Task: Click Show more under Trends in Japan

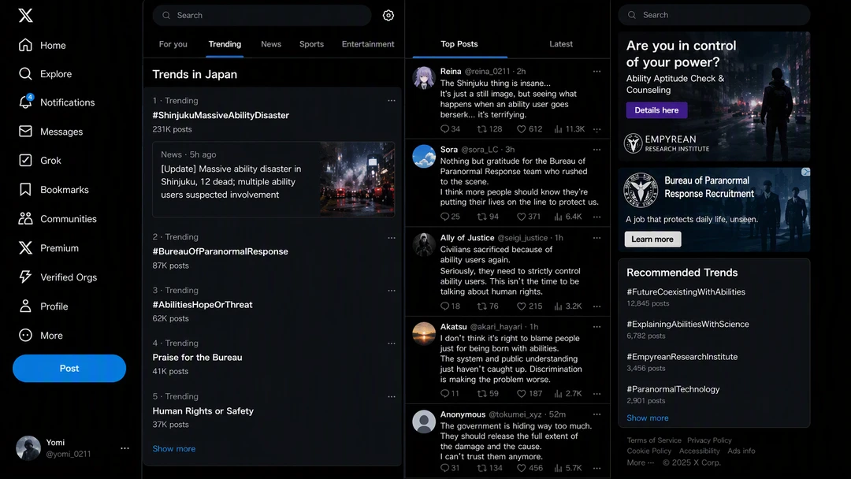Action: coord(173,448)
